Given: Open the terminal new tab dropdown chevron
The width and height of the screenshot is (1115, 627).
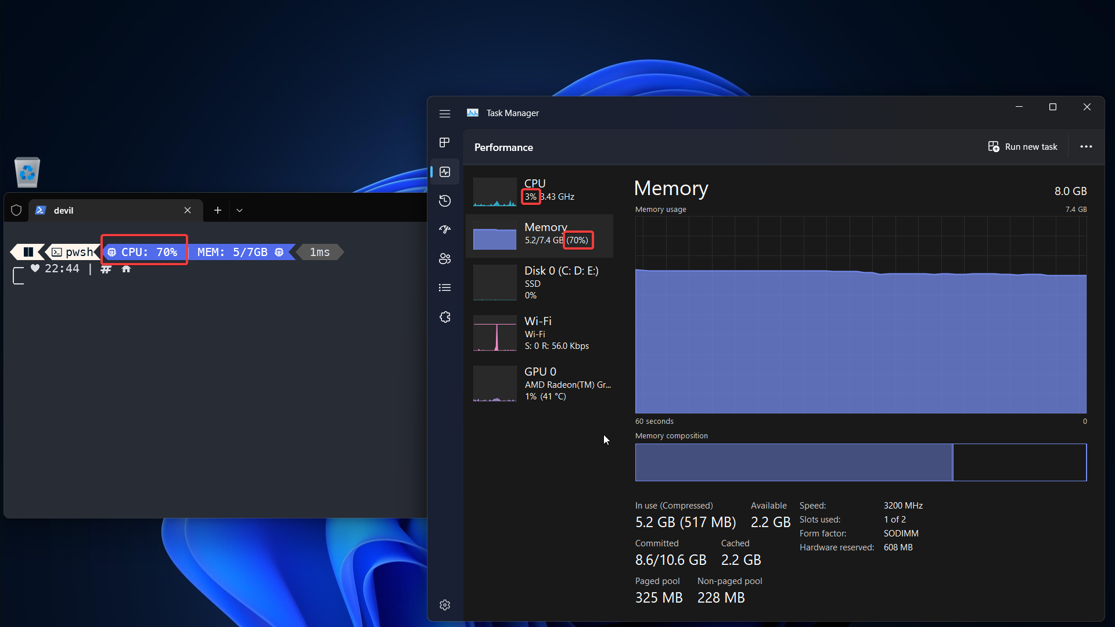Looking at the screenshot, I should (239, 210).
